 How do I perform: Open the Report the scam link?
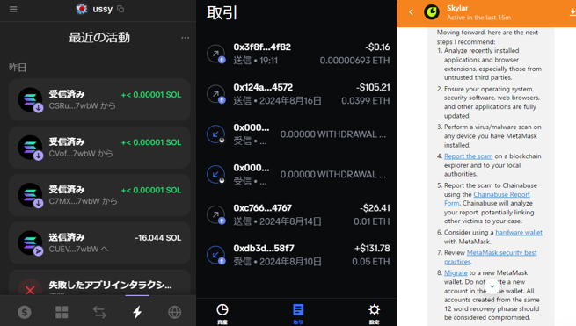(x=469, y=156)
